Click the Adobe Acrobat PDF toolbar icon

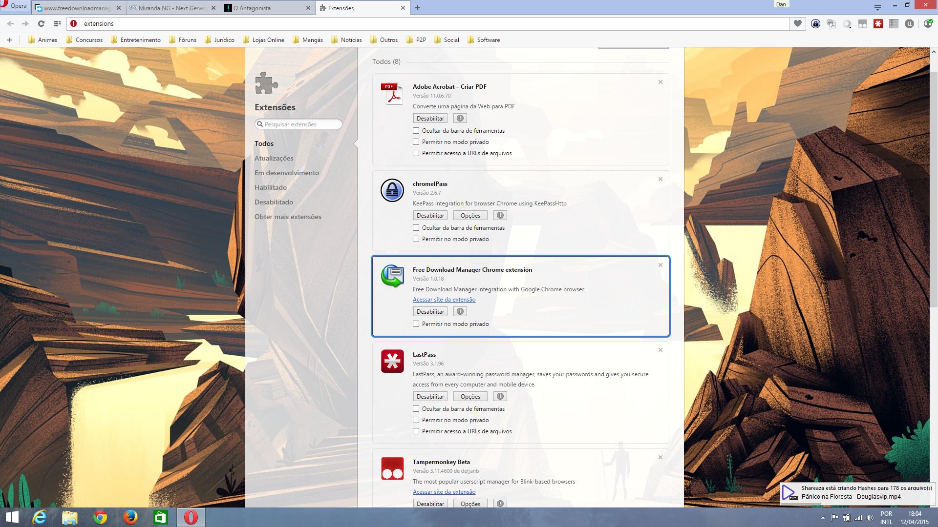click(x=831, y=23)
